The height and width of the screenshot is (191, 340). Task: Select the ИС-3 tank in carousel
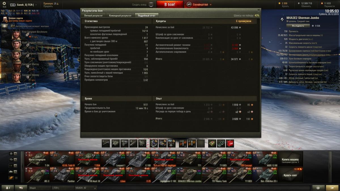click(37, 175)
